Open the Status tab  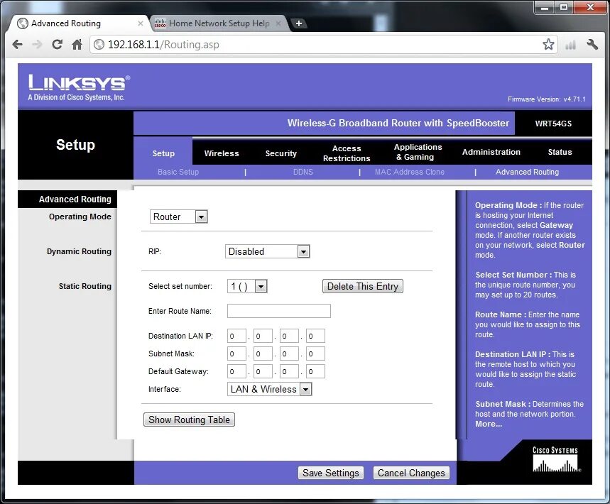tap(560, 152)
